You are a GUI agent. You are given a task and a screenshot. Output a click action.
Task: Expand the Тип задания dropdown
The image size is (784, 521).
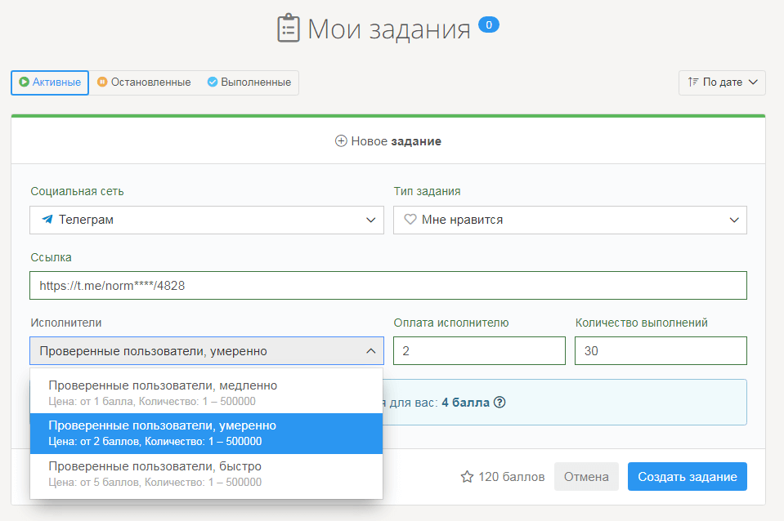pyautogui.click(x=570, y=220)
